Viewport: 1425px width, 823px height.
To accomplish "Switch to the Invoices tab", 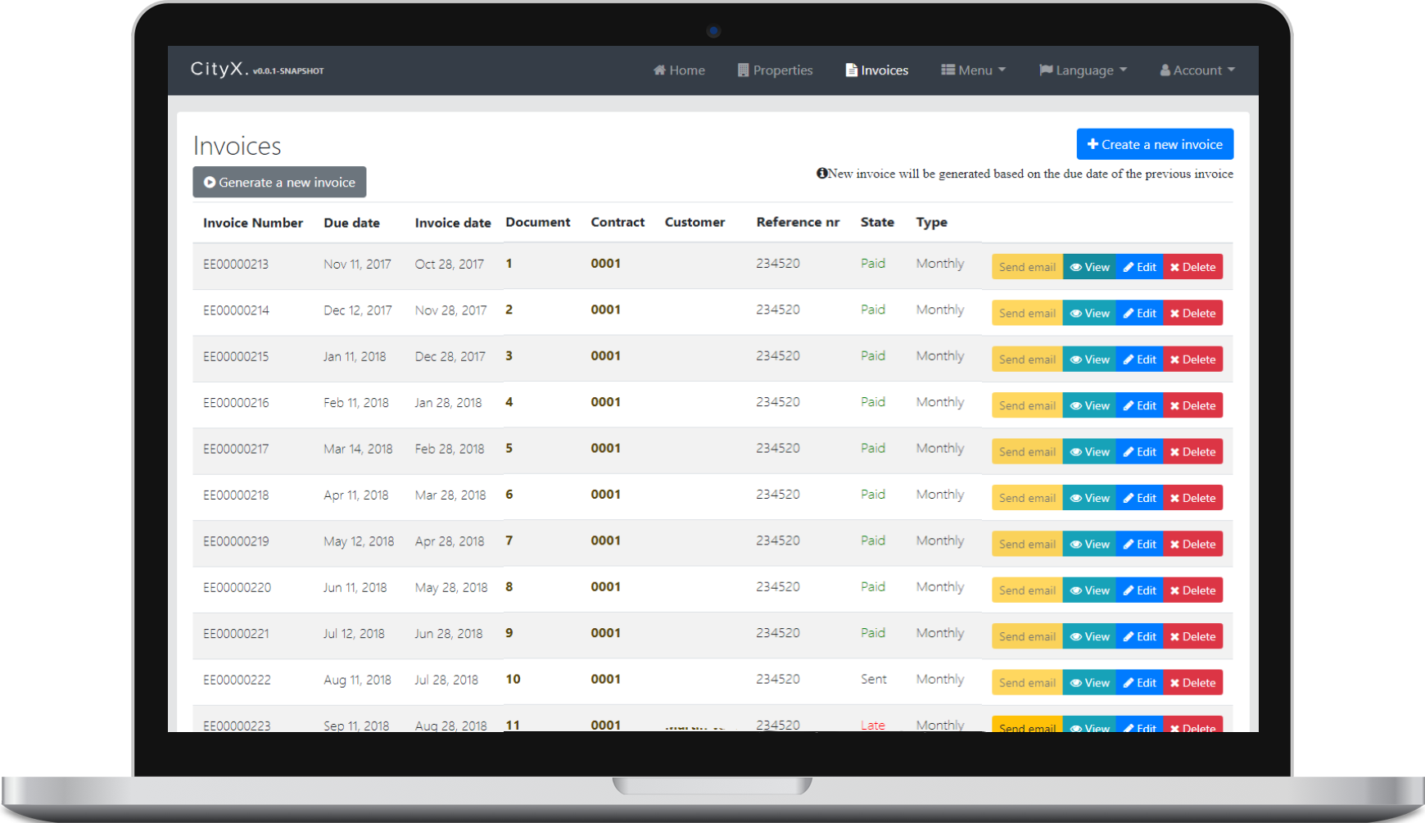I will point(875,70).
